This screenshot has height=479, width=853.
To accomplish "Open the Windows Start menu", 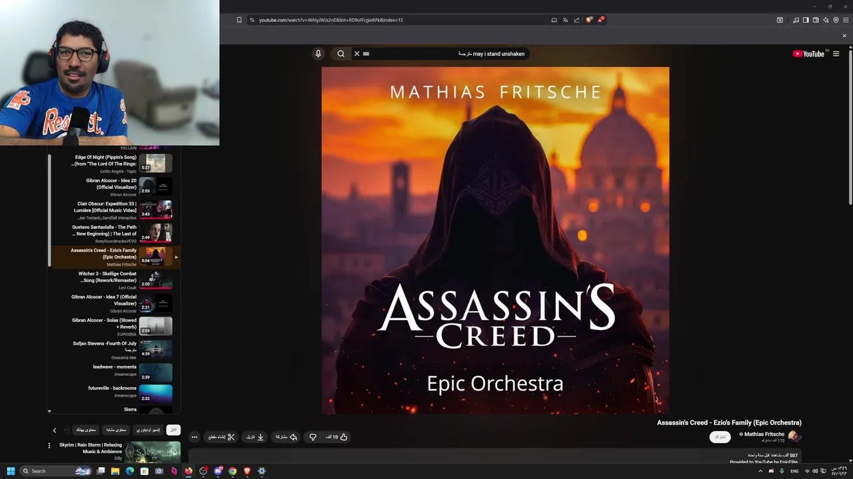I will point(11,471).
